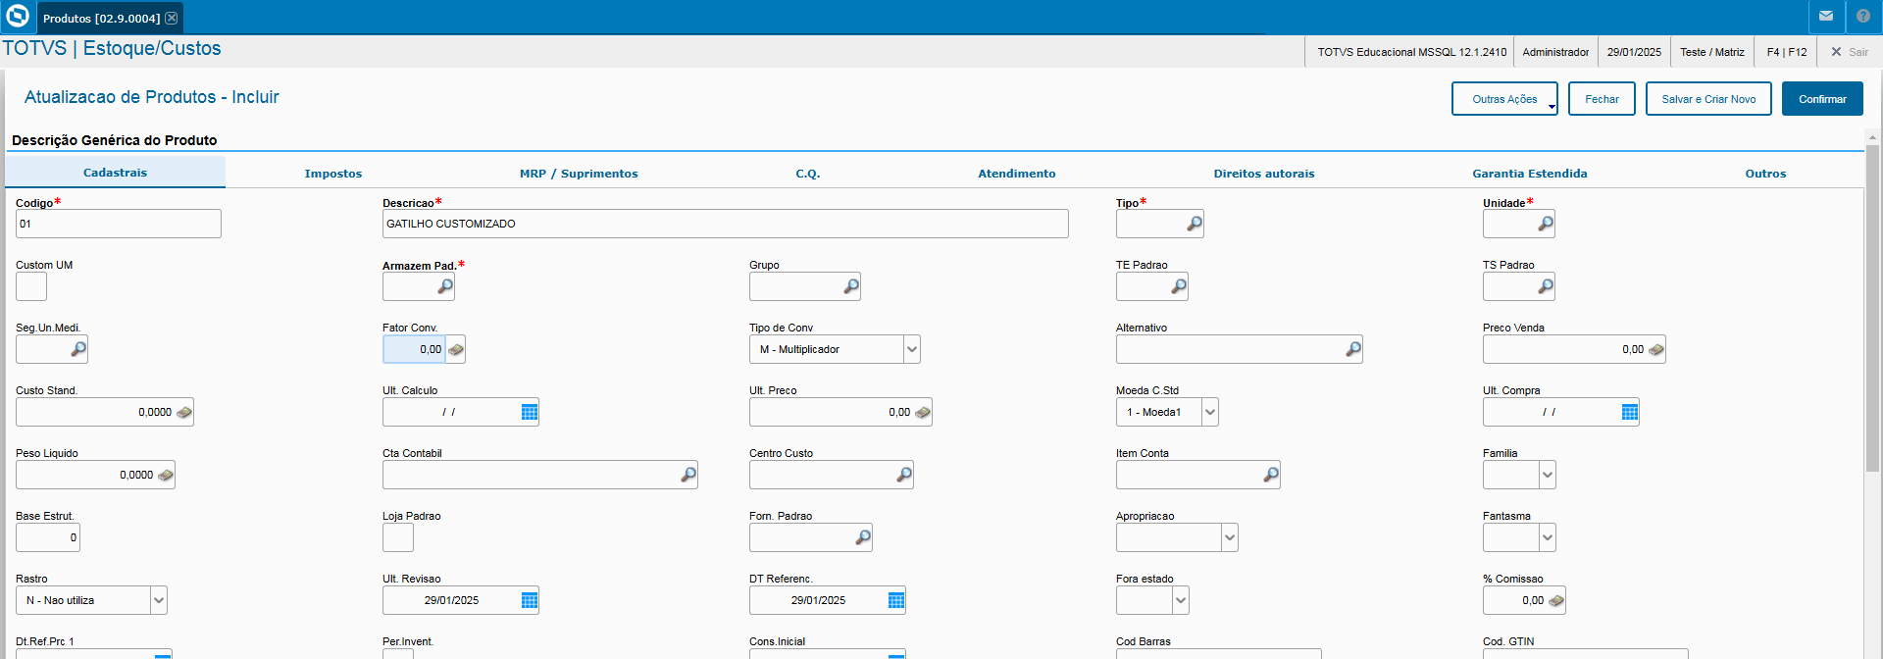1883x659 pixels.
Task: Expand the Fantasma dropdown
Action: click(x=1548, y=537)
